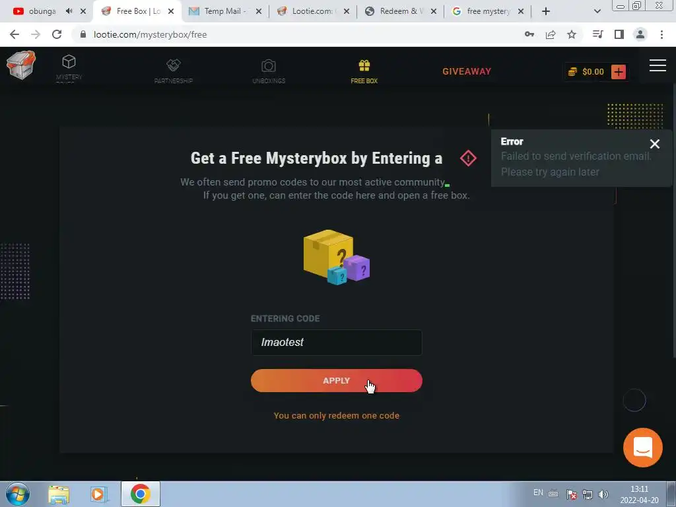Click the circular scroll-to-top button

[634, 400]
